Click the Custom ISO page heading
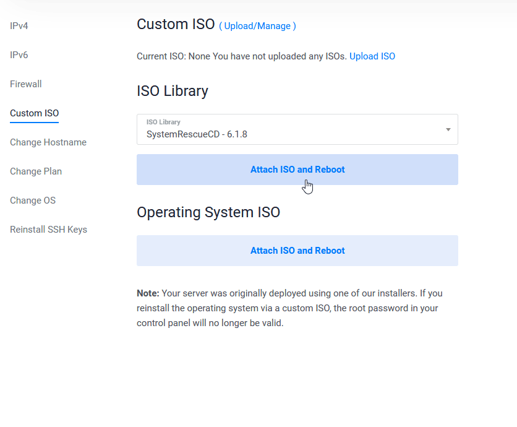This screenshot has width=517, height=427. click(176, 24)
